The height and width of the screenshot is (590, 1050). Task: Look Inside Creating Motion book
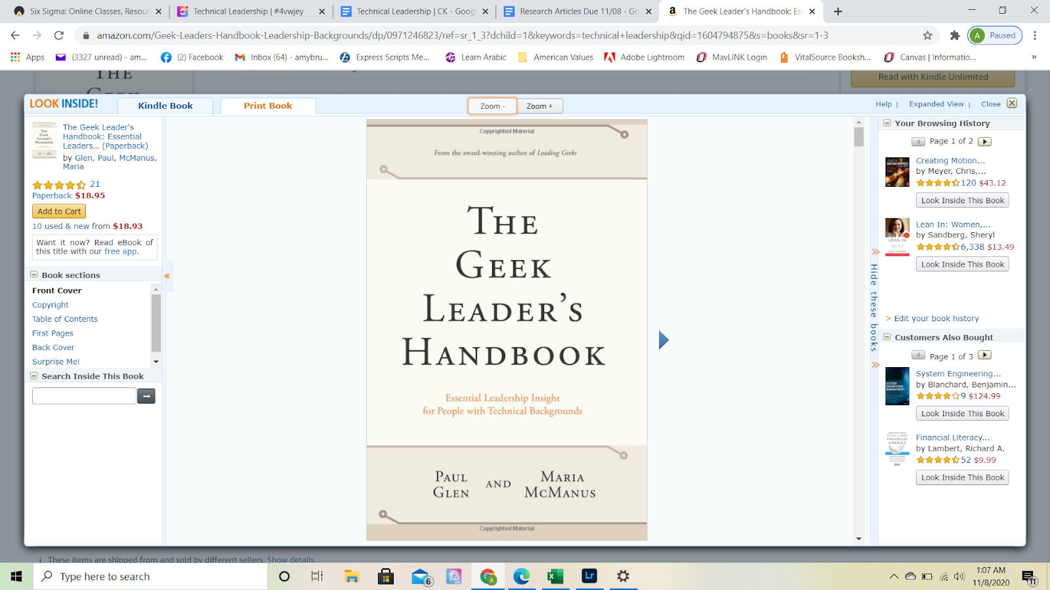(962, 201)
